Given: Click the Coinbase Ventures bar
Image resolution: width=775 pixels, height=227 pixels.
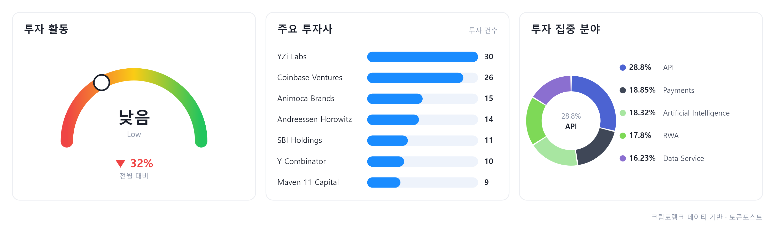Looking at the screenshot, I should tap(422, 78).
